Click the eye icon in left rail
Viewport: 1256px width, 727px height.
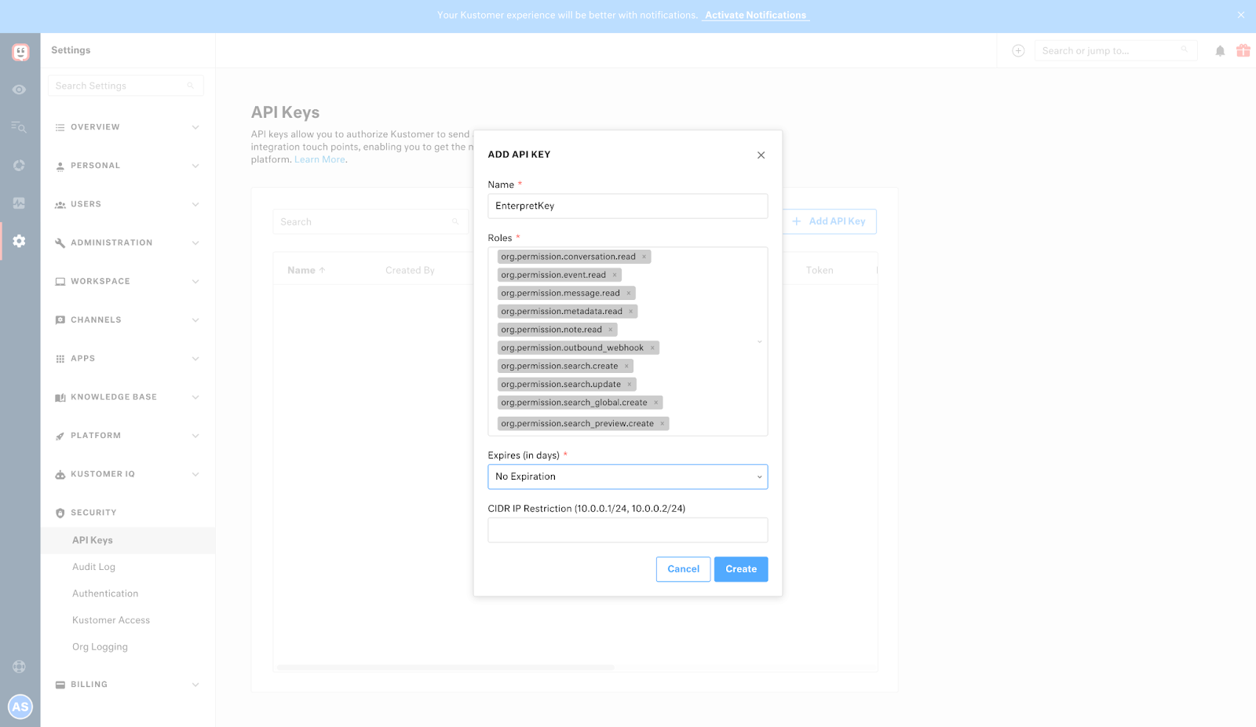20,90
